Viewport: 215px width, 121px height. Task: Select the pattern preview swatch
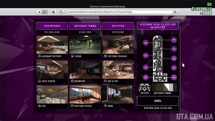(x=145, y=87)
